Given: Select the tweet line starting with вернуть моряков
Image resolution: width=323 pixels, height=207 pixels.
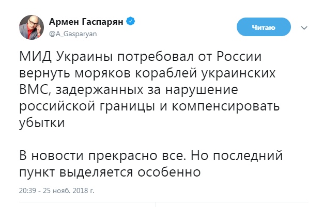Looking at the screenshot, I should click(147, 73).
